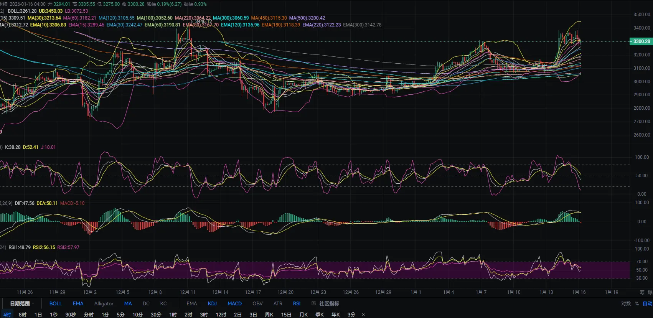Screen dimensions: 653x318
Task: Click the 筹 chip distribution icon
Action: pos(642,292)
